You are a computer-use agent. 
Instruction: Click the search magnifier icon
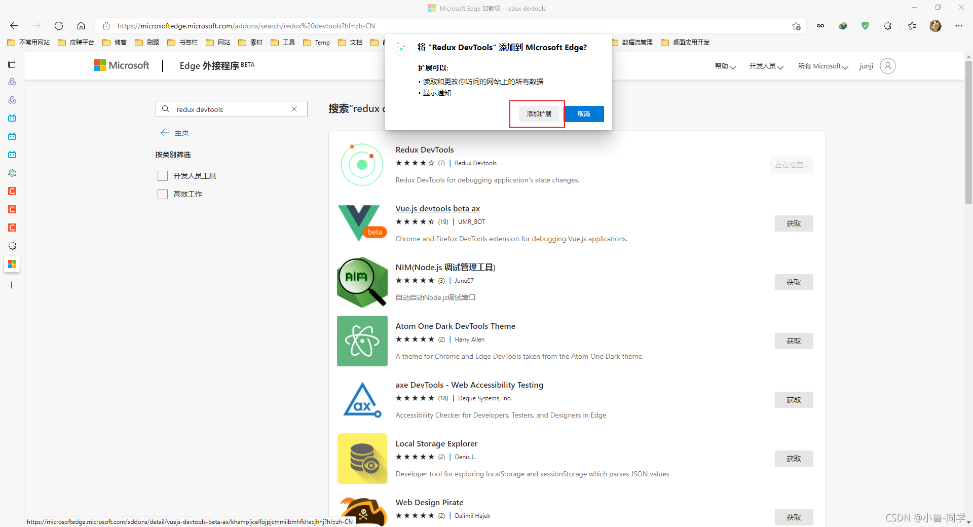[165, 109]
